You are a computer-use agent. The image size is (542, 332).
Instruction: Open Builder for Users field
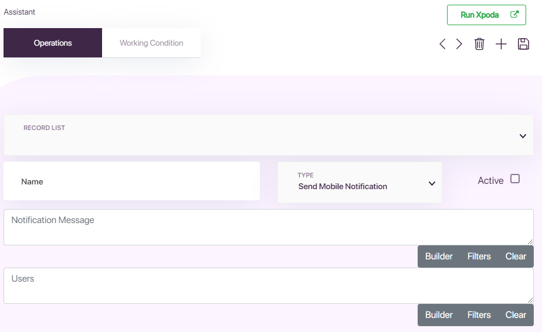(439, 315)
